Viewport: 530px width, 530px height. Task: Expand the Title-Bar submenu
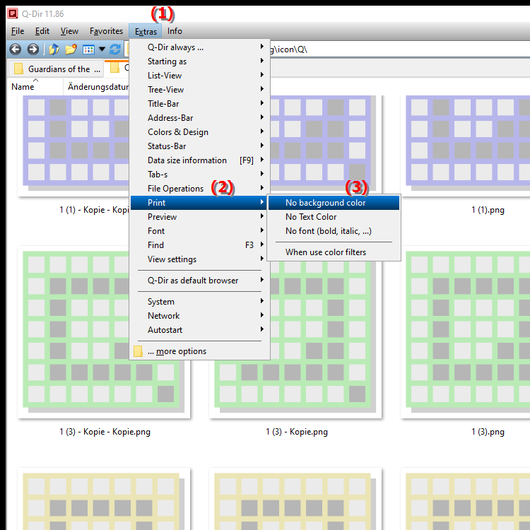(200, 104)
